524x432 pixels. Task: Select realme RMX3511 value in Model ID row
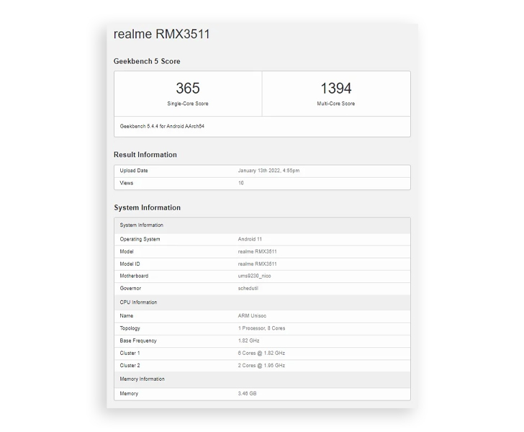258,264
